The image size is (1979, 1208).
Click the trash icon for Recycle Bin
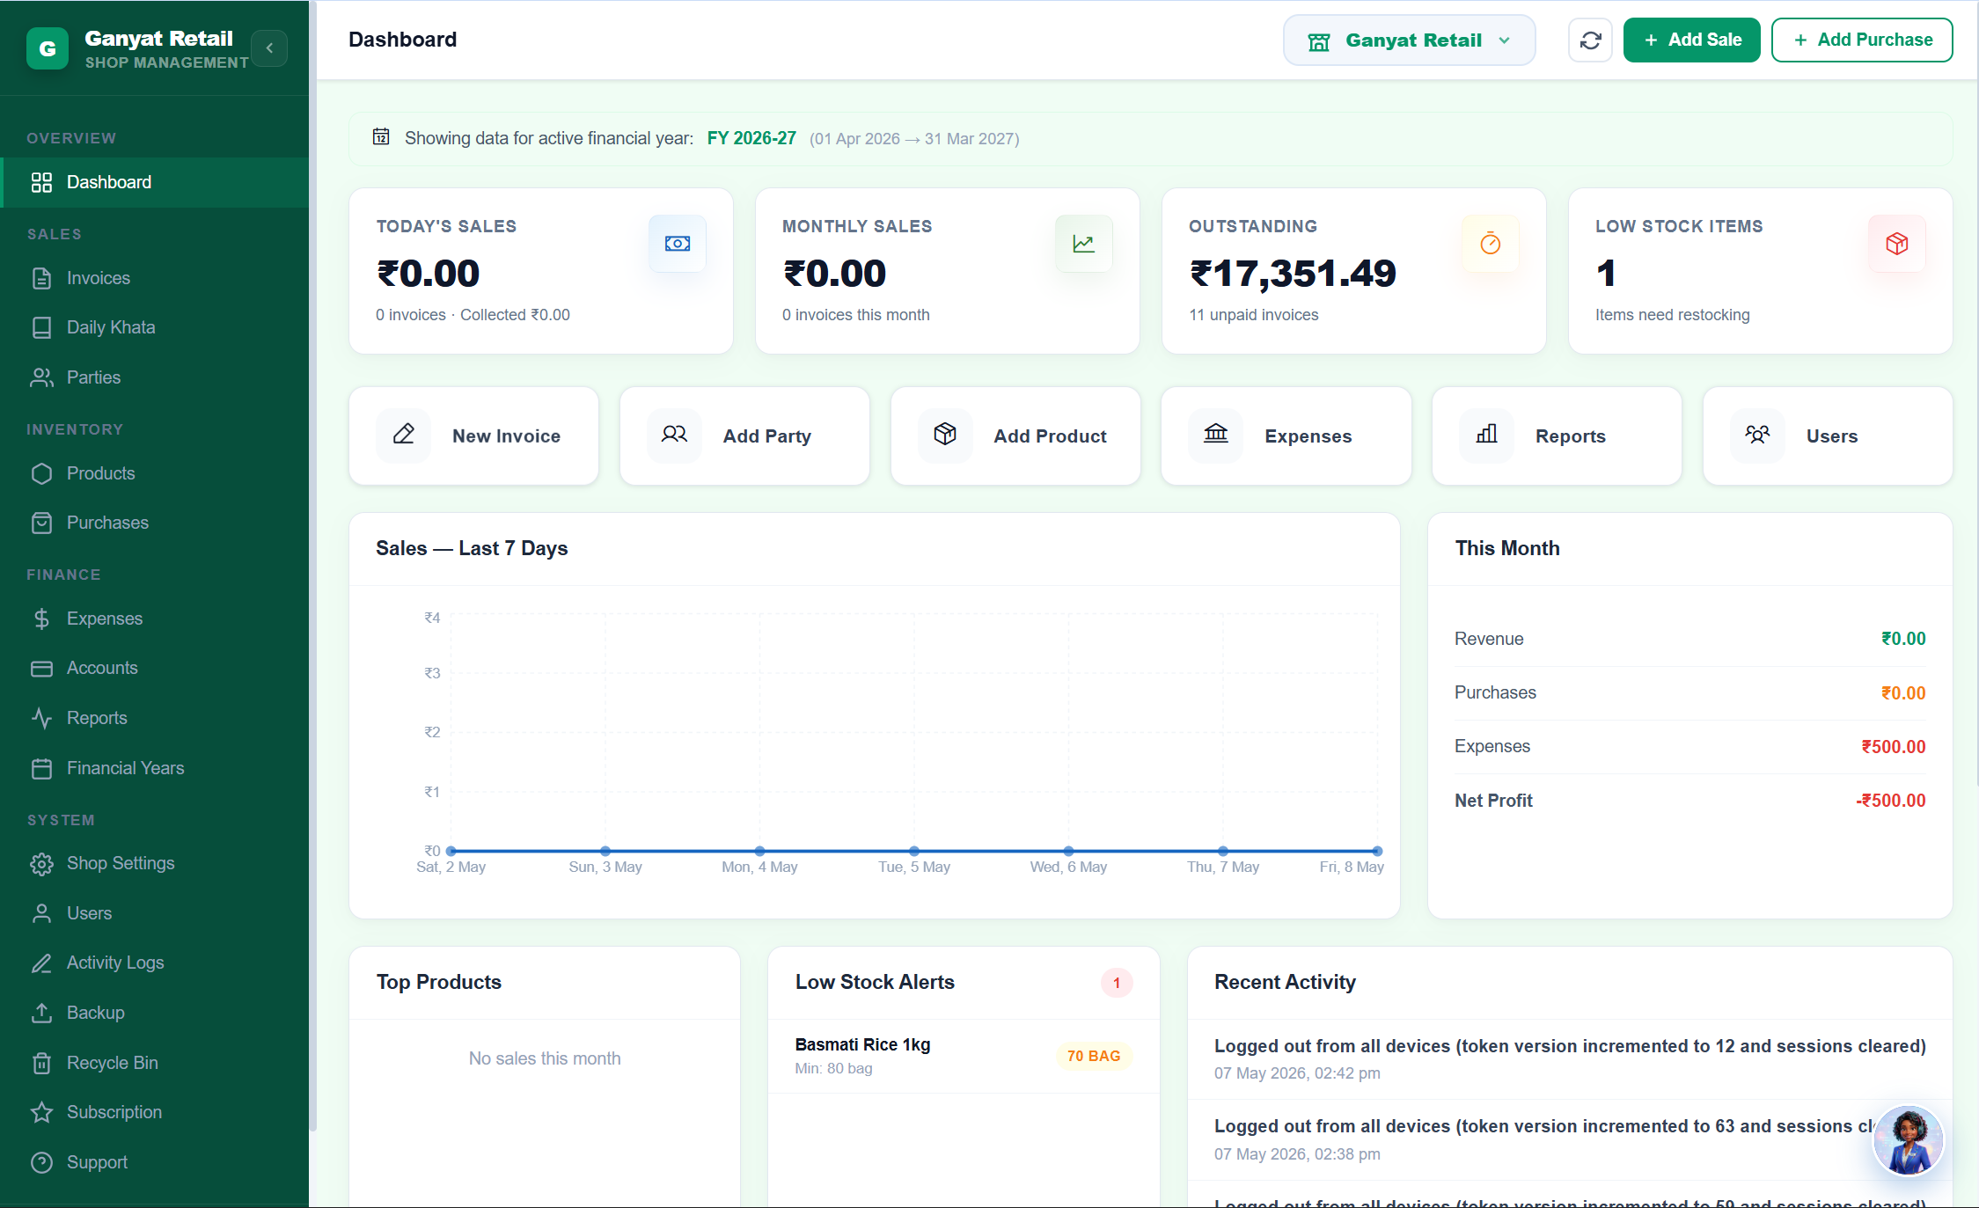tap(41, 1063)
